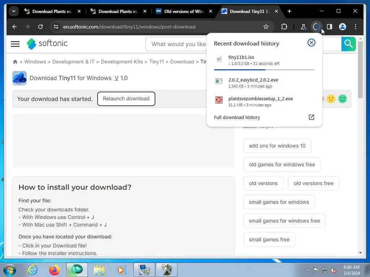Open Chrome Labs flask icon
The width and height of the screenshot is (370, 277).
click(303, 27)
